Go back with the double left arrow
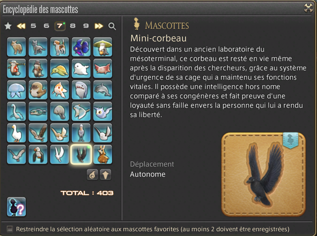 pos(21,26)
